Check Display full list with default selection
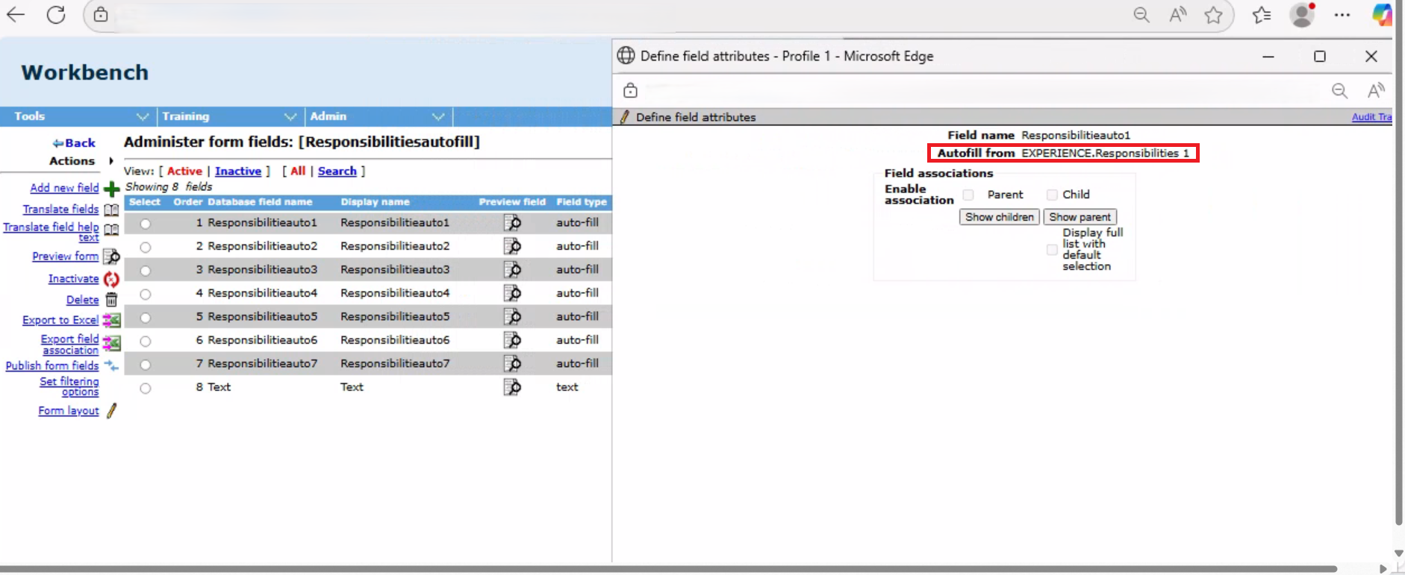 point(1052,250)
